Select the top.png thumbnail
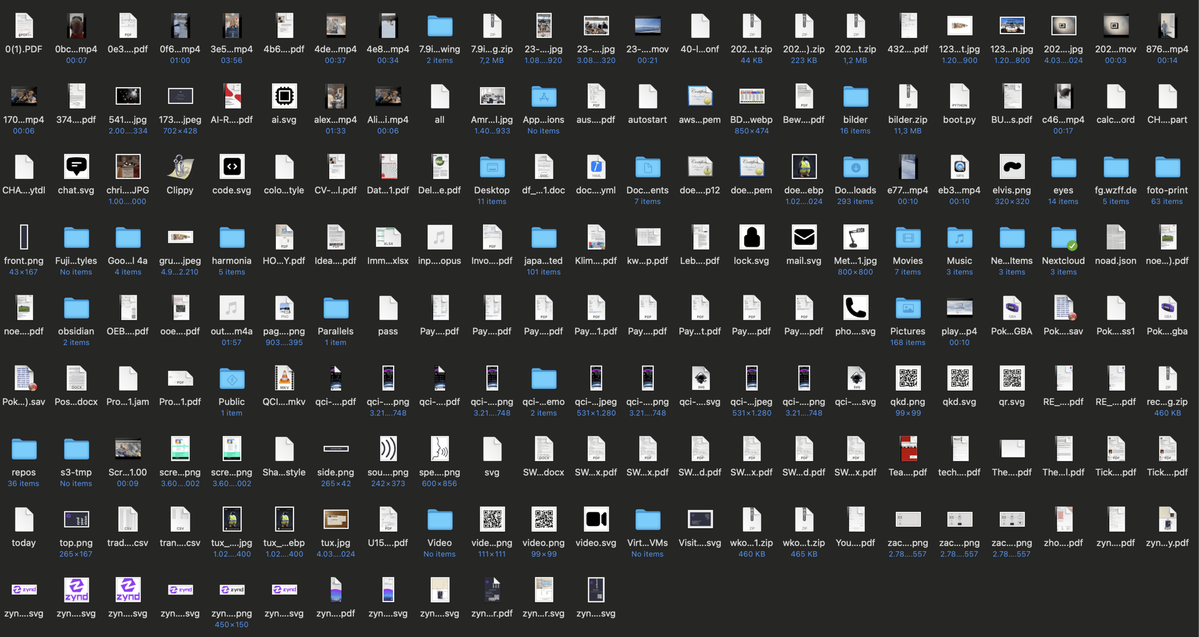The image size is (1199, 637). pyautogui.click(x=76, y=520)
